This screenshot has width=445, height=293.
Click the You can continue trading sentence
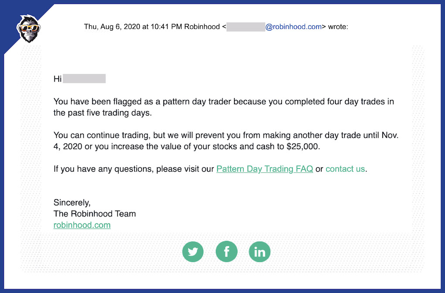point(226,141)
